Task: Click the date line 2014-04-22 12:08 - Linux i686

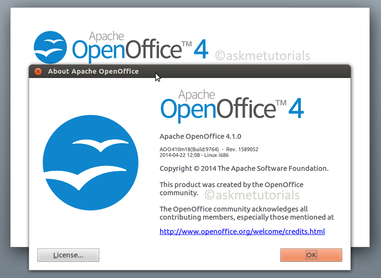Action: [194, 155]
